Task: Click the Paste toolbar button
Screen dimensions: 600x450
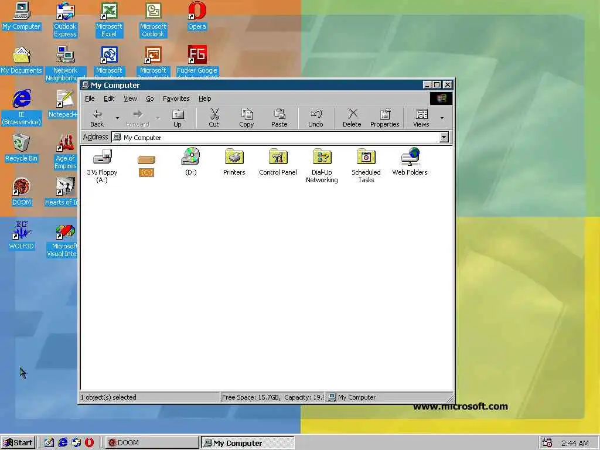Action: click(279, 118)
